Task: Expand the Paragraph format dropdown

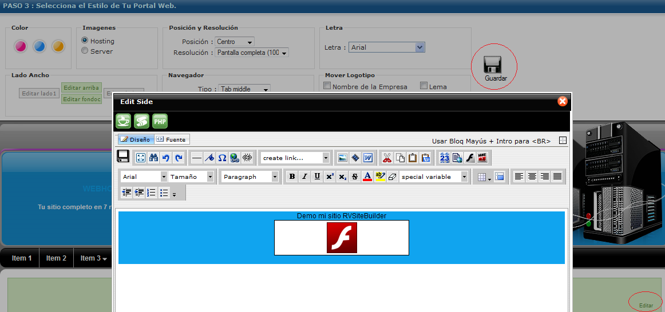Action: pos(275,177)
